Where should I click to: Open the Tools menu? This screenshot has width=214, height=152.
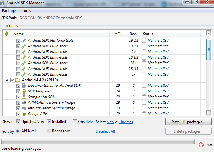pos(26,11)
